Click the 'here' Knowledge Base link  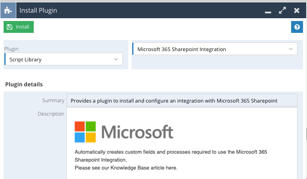171,168
